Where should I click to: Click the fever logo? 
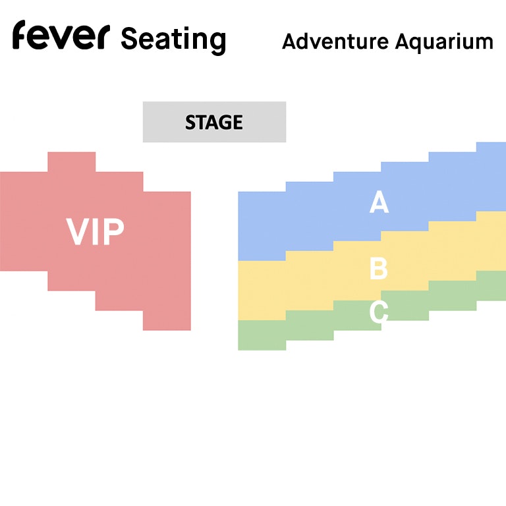(x=59, y=36)
